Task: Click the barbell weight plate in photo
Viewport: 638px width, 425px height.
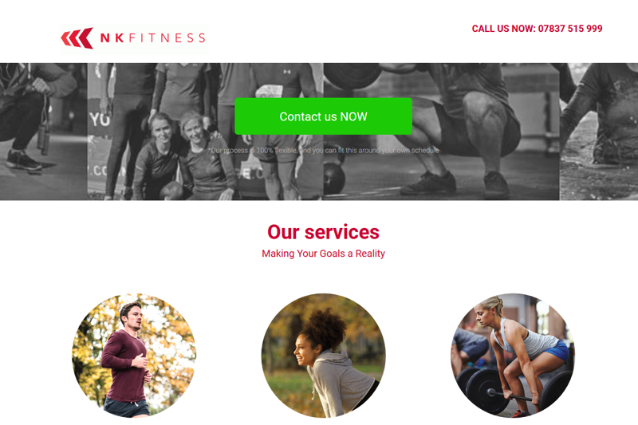Action: pyautogui.click(x=486, y=391)
